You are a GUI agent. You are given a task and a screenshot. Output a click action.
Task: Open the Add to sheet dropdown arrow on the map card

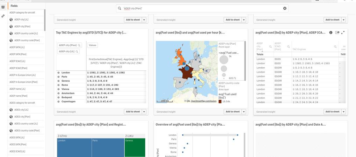(244, 112)
